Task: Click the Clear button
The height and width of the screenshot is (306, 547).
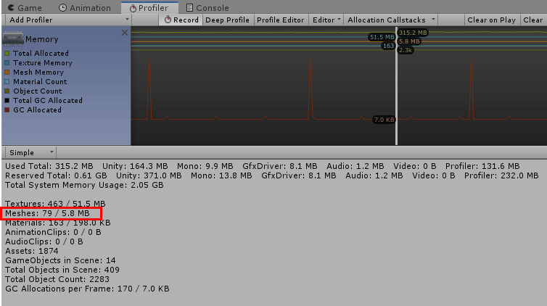Action: coord(533,20)
